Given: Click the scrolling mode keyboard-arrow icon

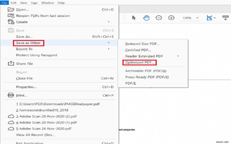Looking at the screenshot, I should tap(226, 18).
